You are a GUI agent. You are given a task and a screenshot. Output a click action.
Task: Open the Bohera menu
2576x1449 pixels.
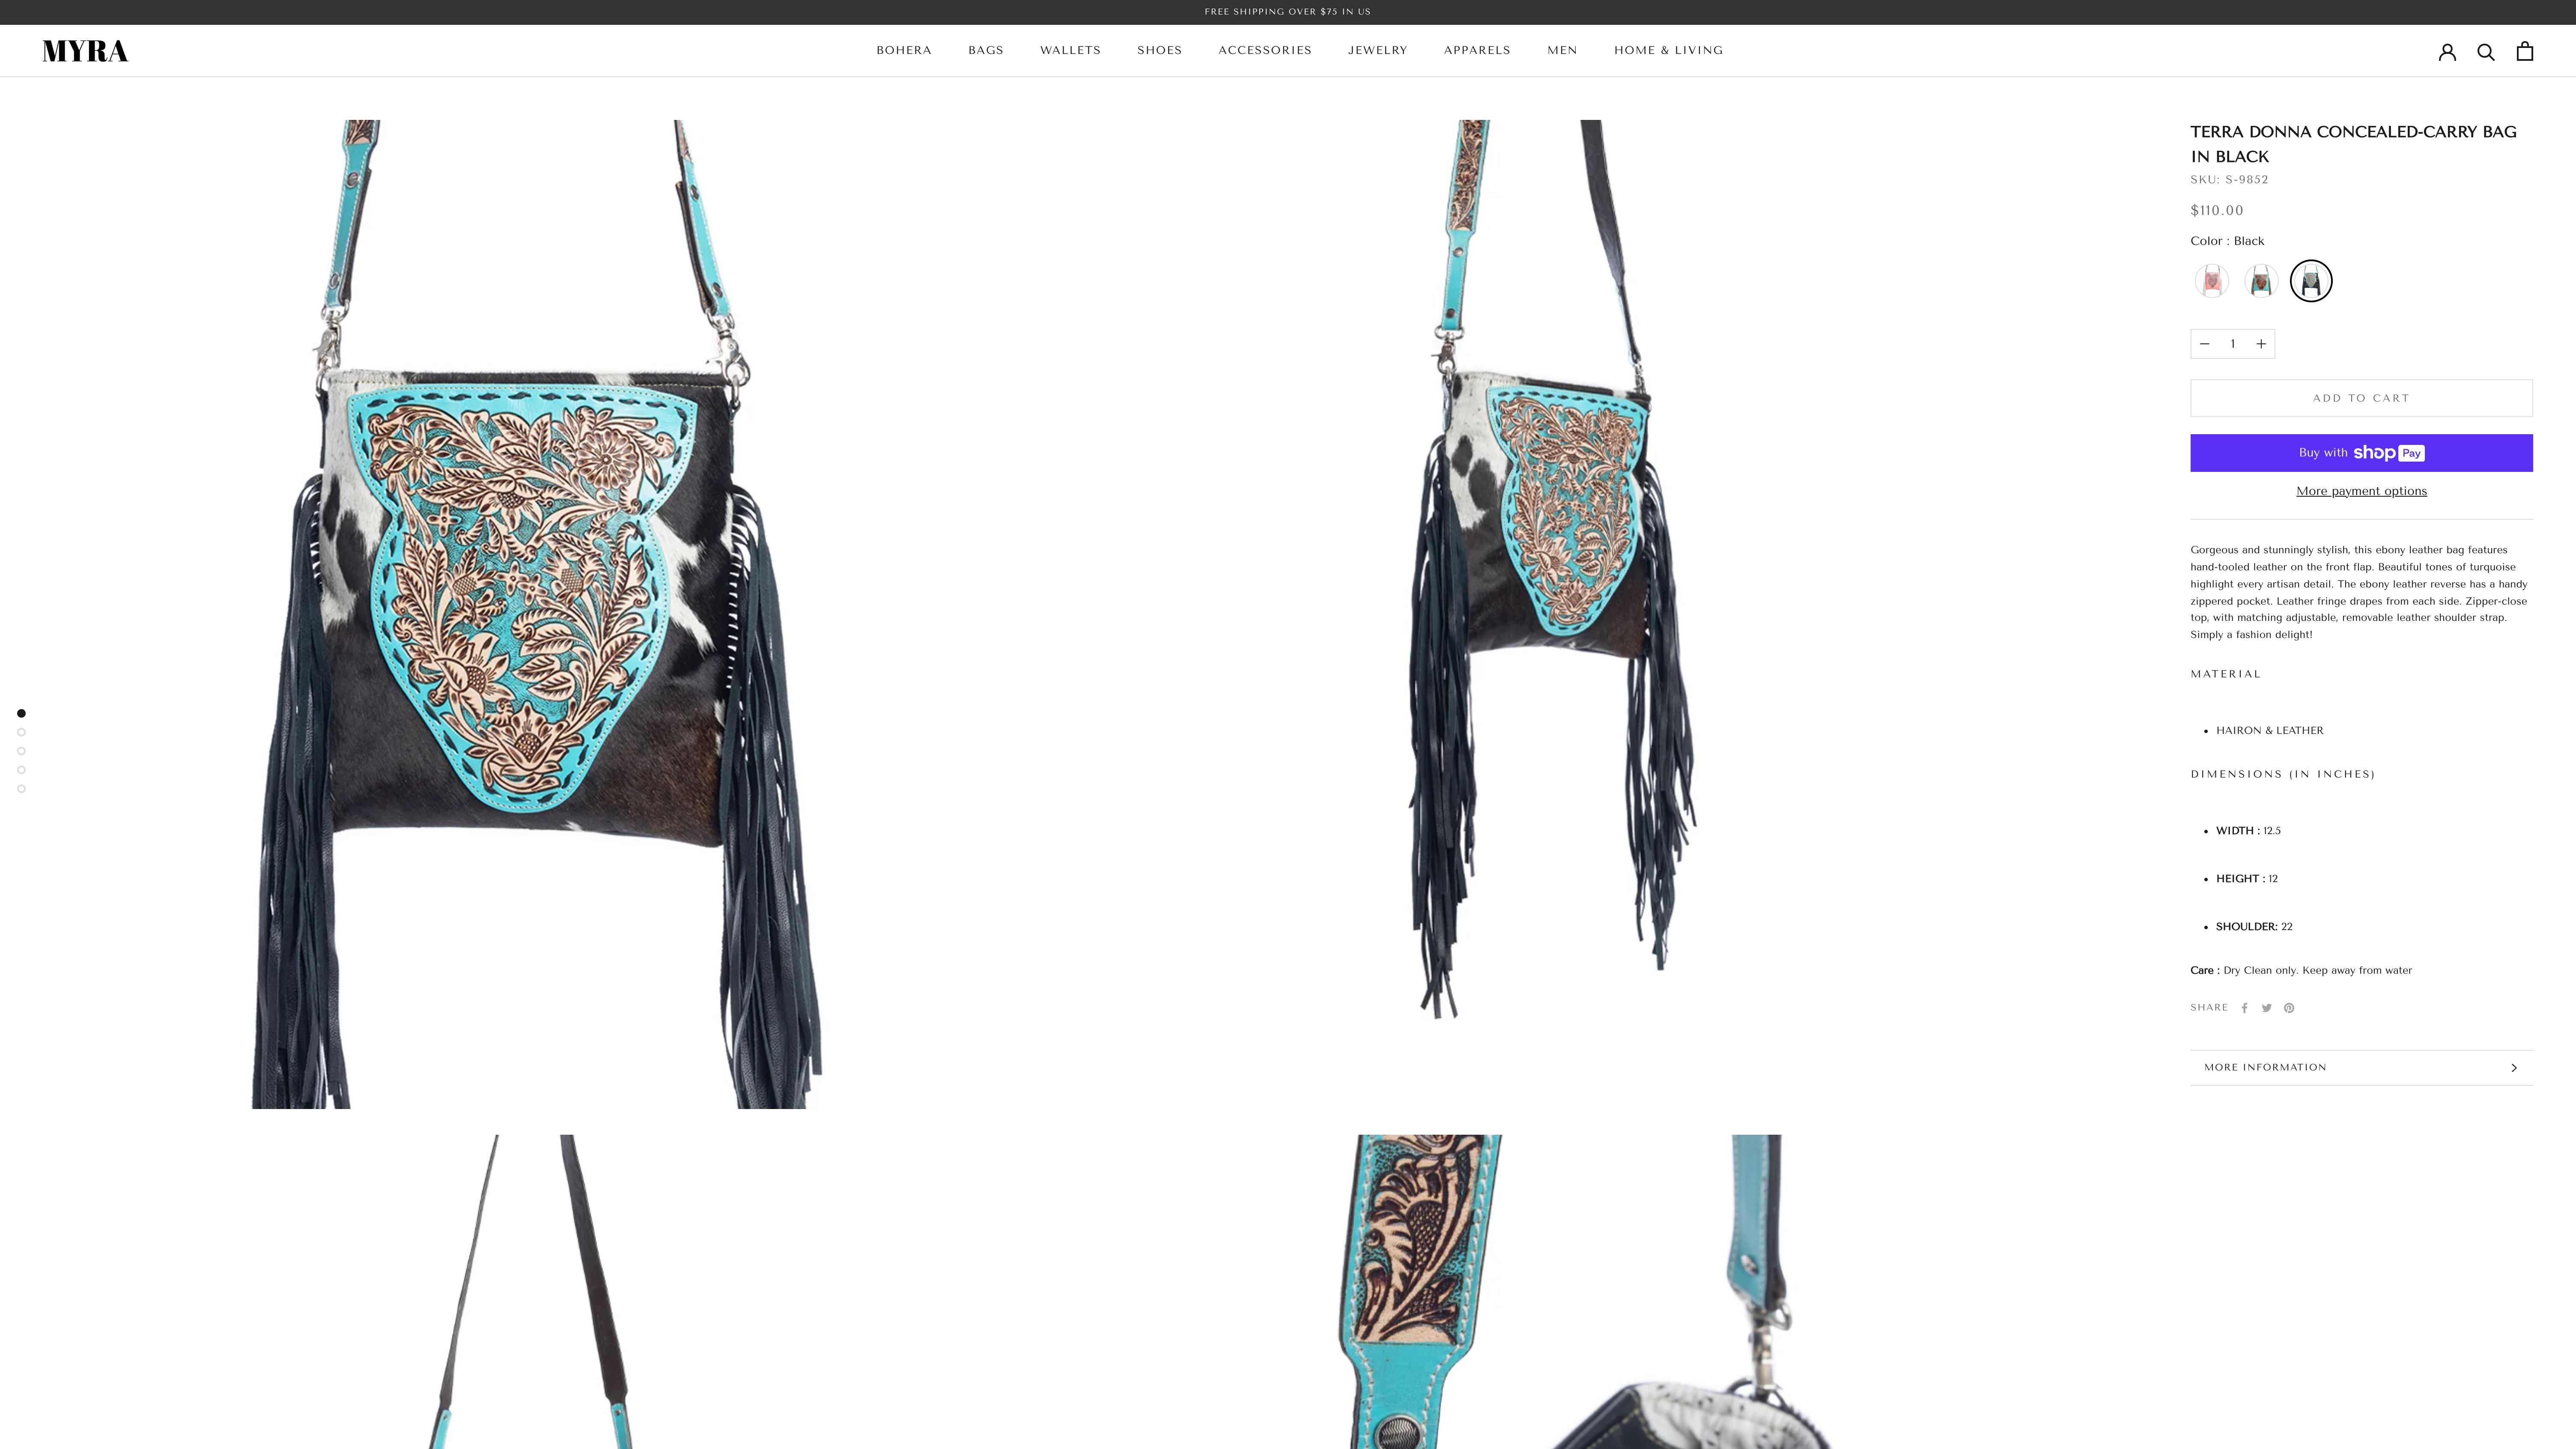[904, 50]
